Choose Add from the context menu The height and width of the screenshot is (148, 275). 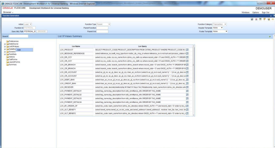click(24, 50)
